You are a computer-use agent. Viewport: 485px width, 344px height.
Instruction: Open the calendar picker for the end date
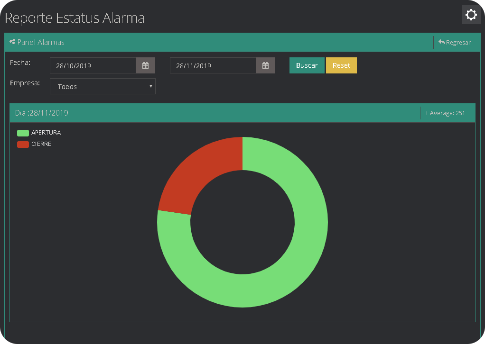click(265, 65)
